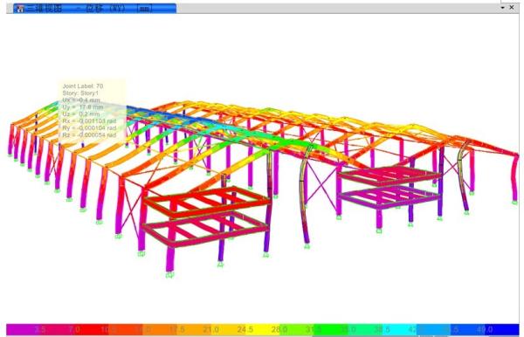Select the green support marker under the front-most column
This screenshot has width=524, height=337.
pyautogui.click(x=169, y=276)
